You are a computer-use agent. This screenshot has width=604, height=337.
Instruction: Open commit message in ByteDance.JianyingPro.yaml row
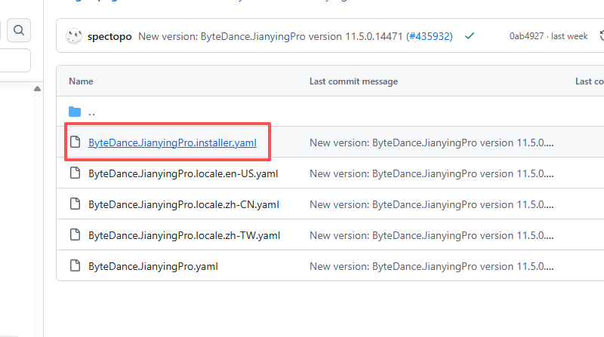point(431,266)
